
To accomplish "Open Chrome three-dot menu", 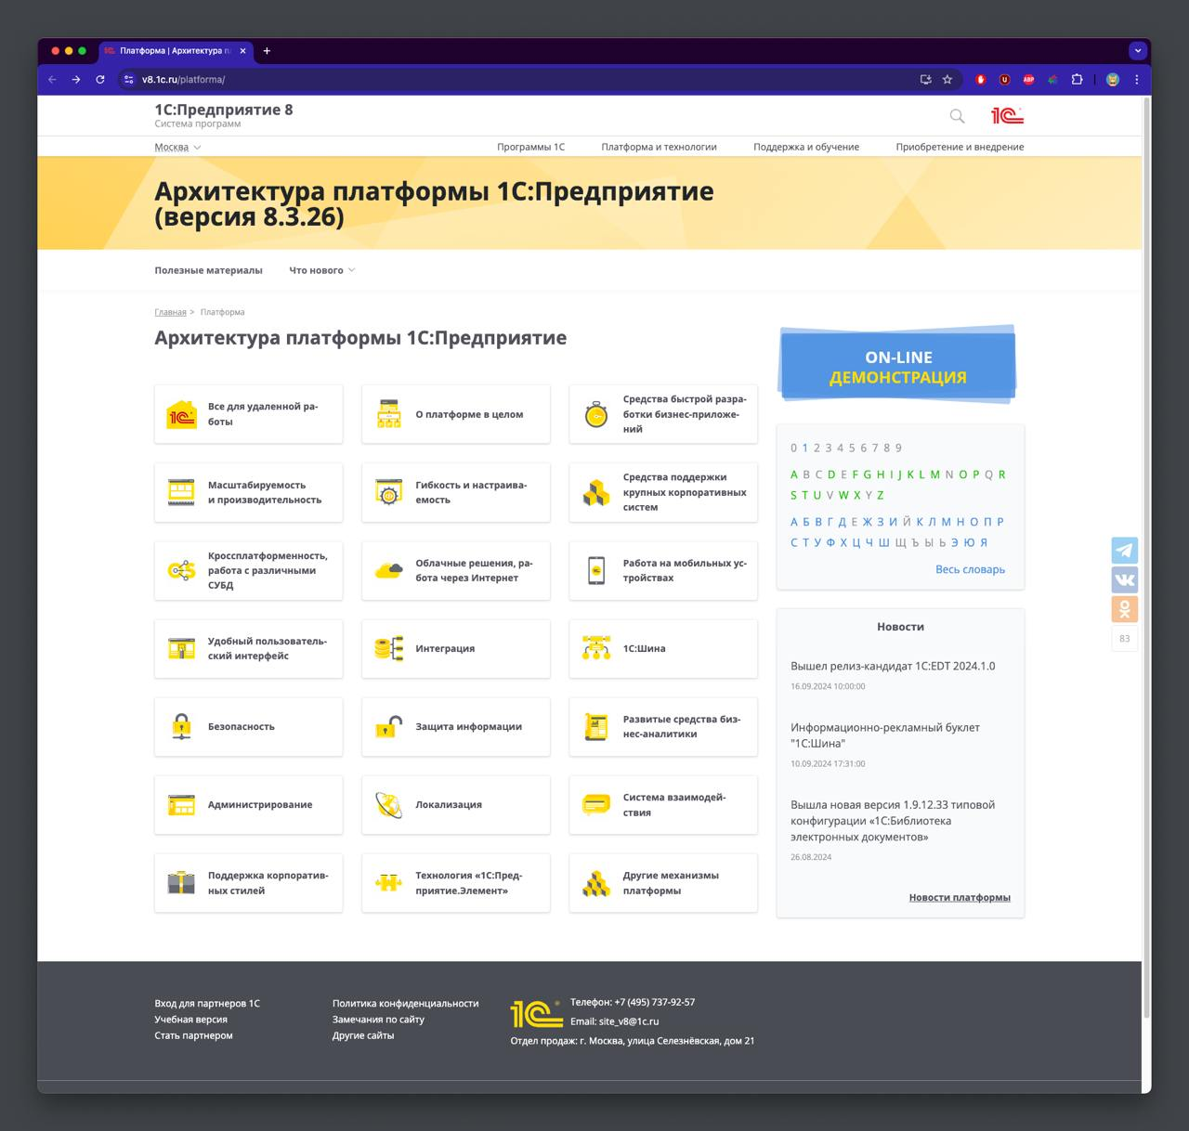I will pyautogui.click(x=1137, y=80).
